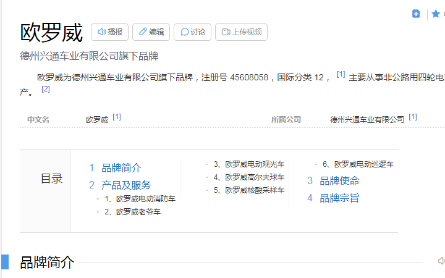Image resolution: width=445 pixels, height=278 pixels.
Task: Go to 2、欧罗威老爷车 subsection
Action: [132, 212]
